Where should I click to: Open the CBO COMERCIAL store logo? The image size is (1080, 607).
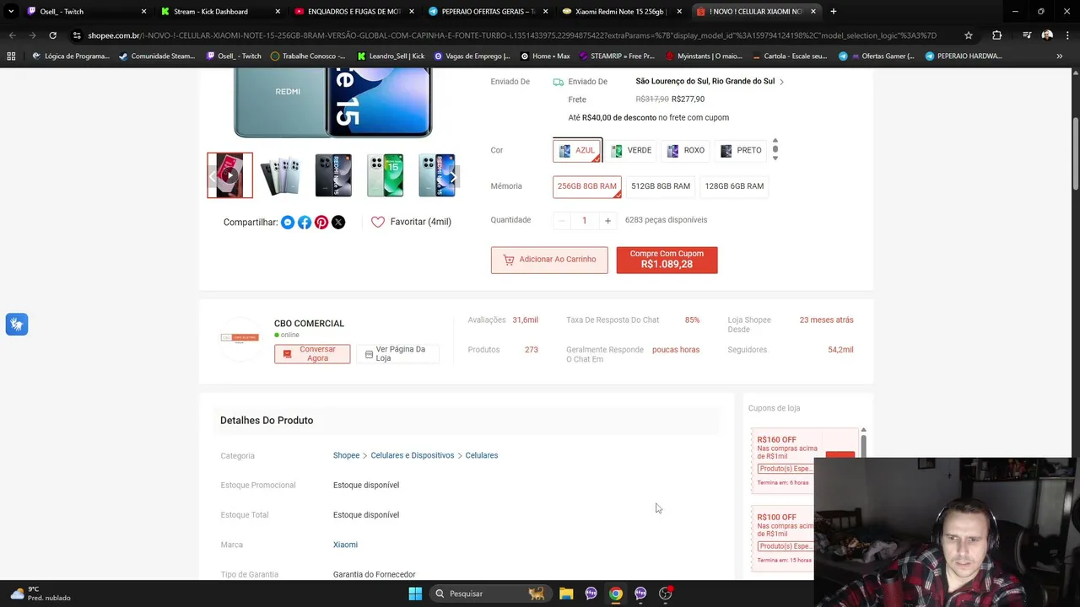click(240, 338)
